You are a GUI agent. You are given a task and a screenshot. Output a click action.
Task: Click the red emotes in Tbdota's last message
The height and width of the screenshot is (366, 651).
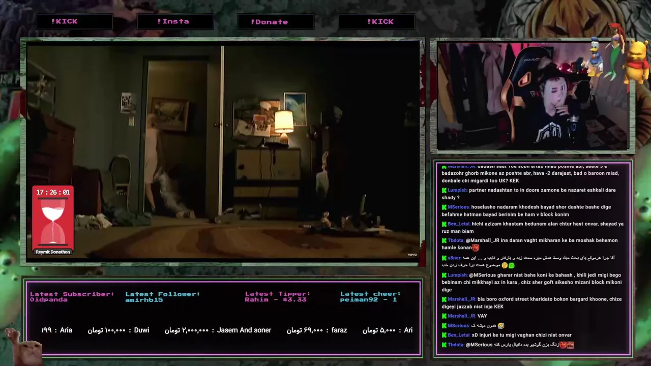[567, 345]
